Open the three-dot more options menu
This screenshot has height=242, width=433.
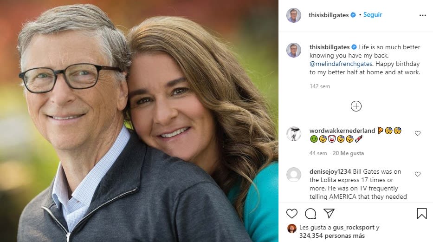422,15
